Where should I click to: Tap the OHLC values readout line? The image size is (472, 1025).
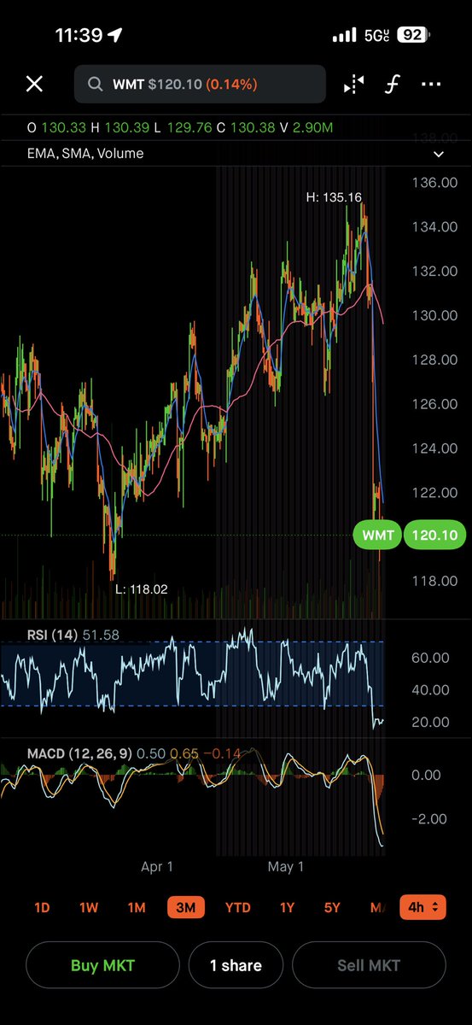point(180,128)
